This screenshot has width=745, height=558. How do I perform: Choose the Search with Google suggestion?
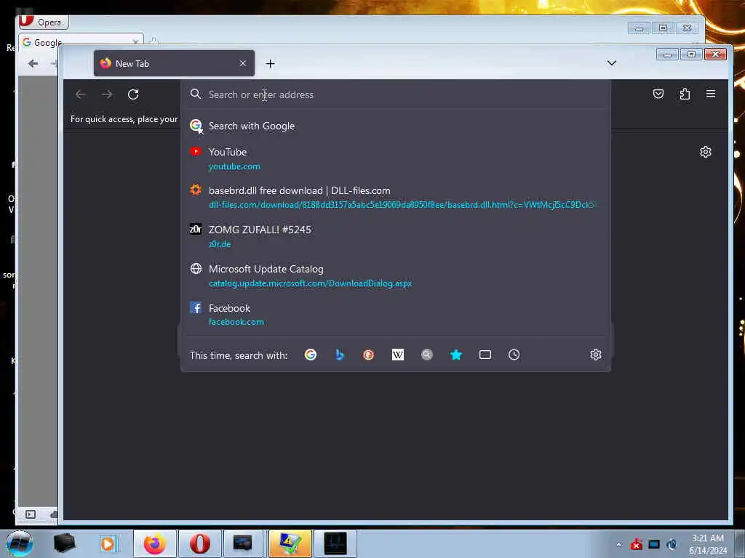(395, 126)
